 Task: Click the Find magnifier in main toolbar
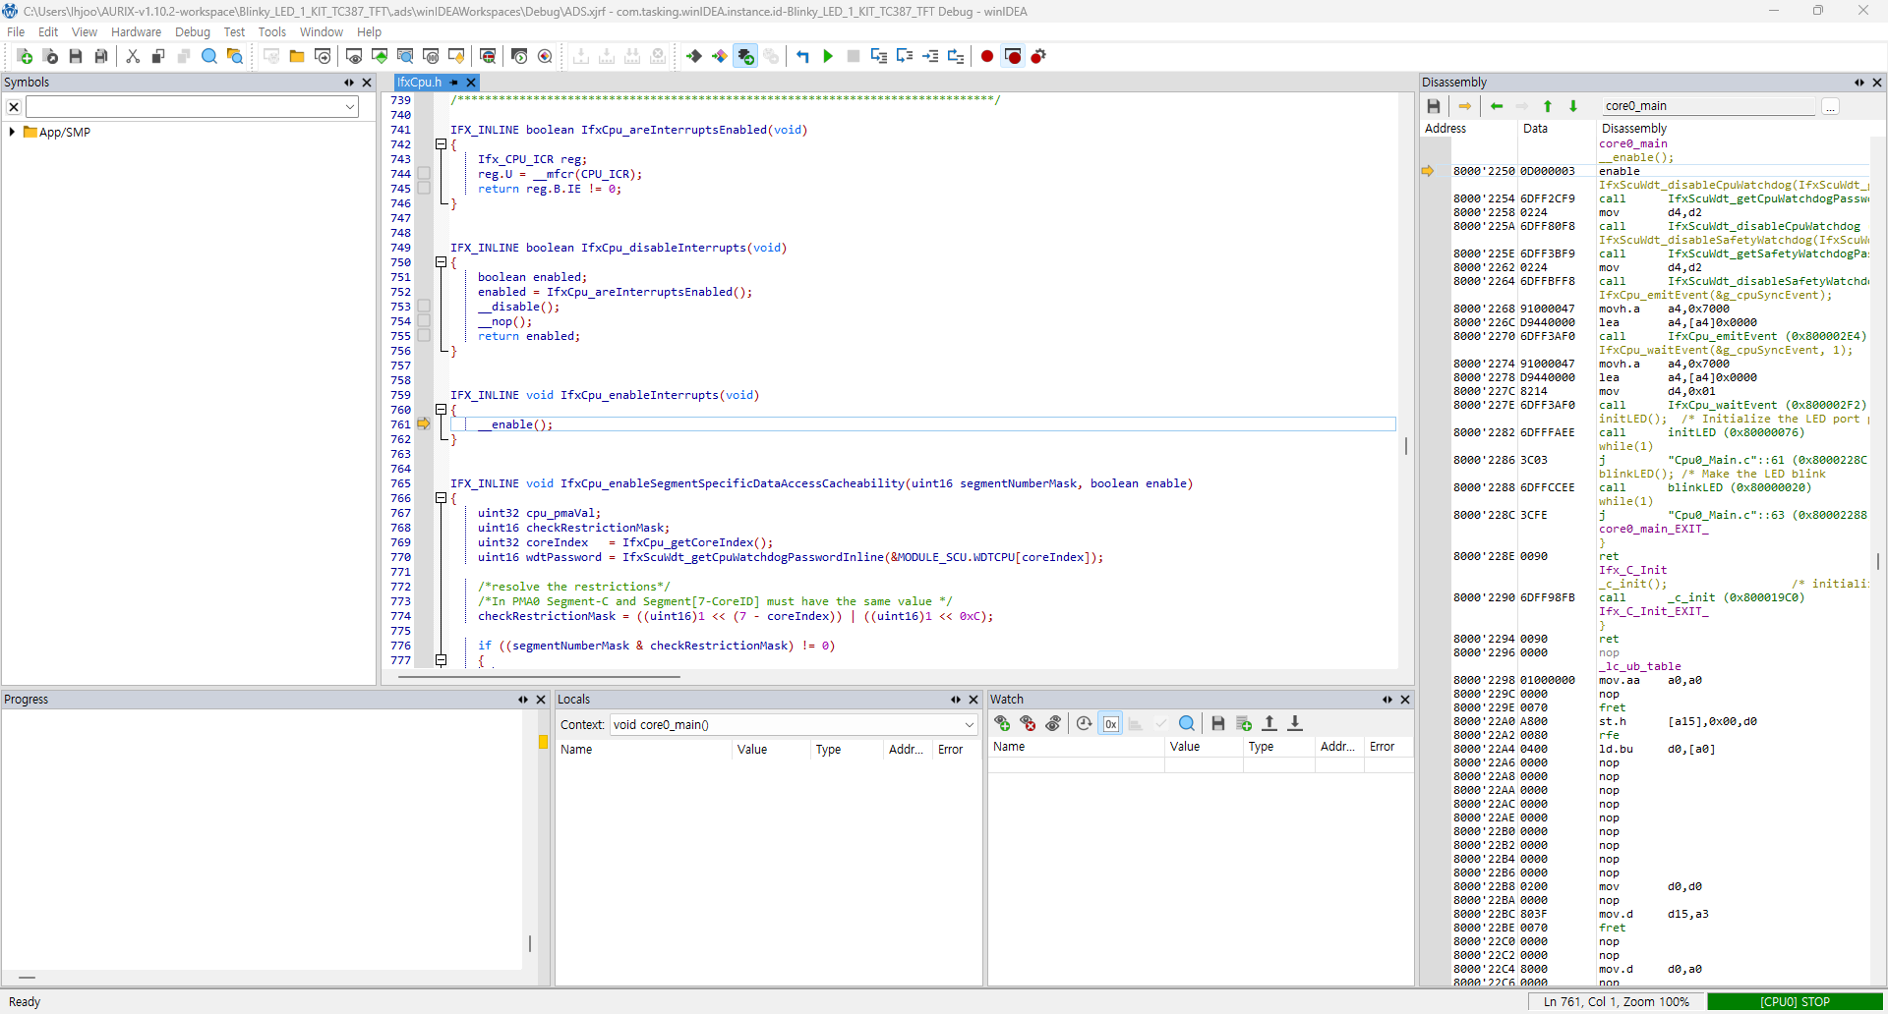209,57
